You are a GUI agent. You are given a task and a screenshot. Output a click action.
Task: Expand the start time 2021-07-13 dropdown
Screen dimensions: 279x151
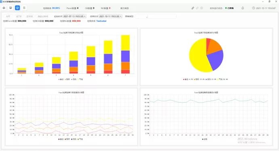(x=74, y=16)
